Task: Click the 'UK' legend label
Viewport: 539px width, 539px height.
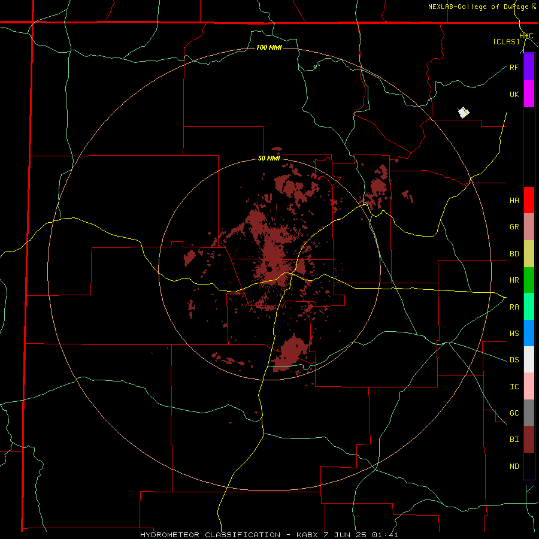Action: click(514, 94)
